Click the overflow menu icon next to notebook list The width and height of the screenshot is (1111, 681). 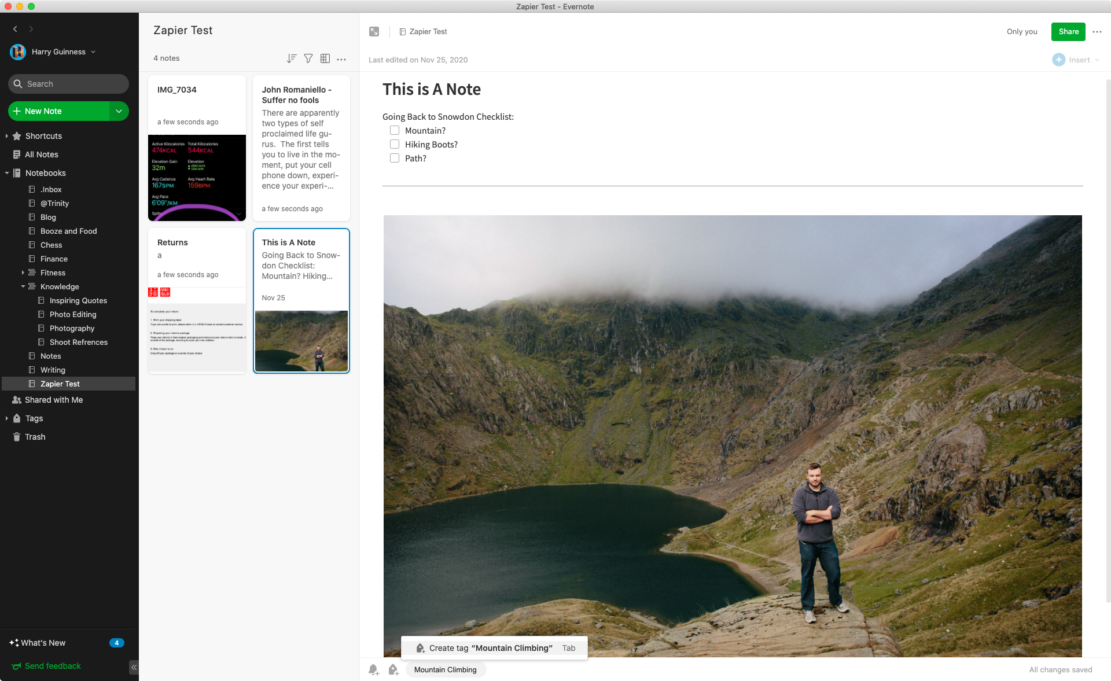coord(342,58)
